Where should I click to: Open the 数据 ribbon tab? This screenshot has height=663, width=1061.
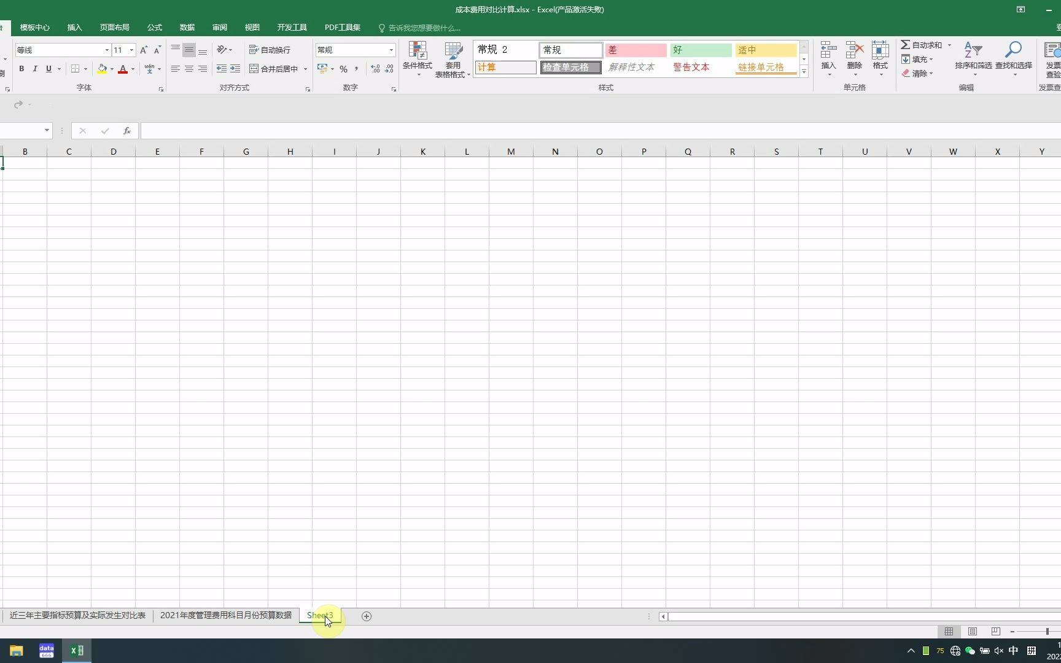point(187,28)
